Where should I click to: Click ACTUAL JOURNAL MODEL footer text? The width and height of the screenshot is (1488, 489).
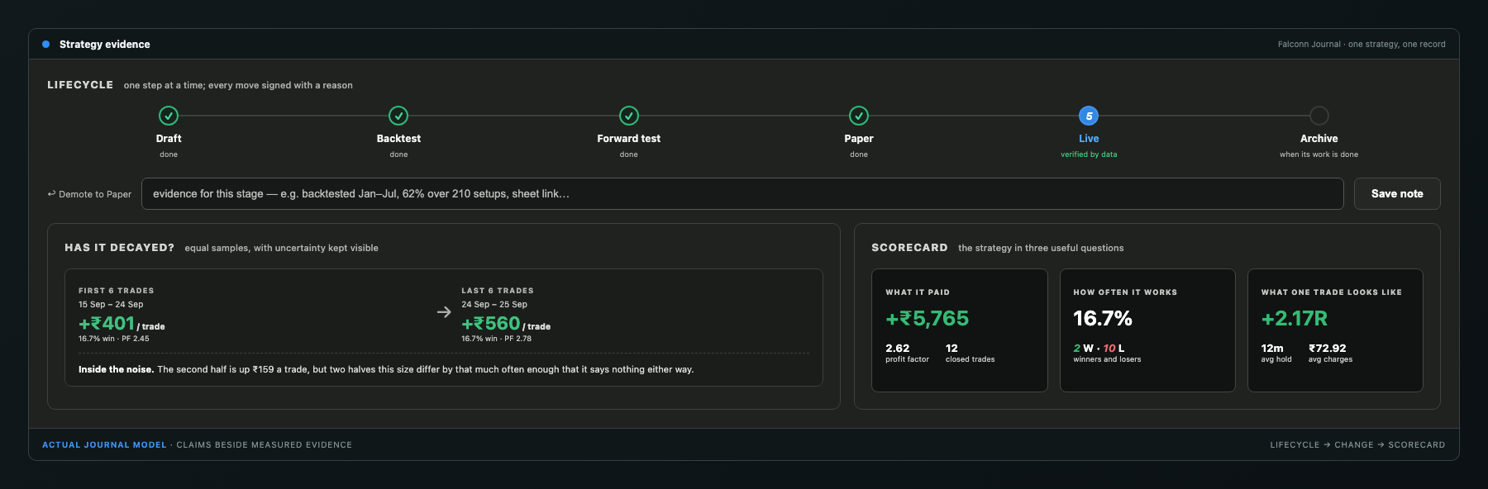tap(104, 445)
